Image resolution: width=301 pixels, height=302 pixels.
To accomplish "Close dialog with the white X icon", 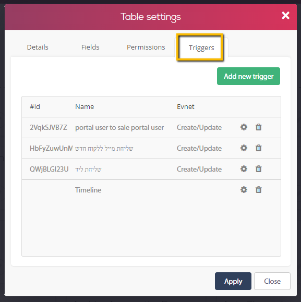I will coord(285,16).
